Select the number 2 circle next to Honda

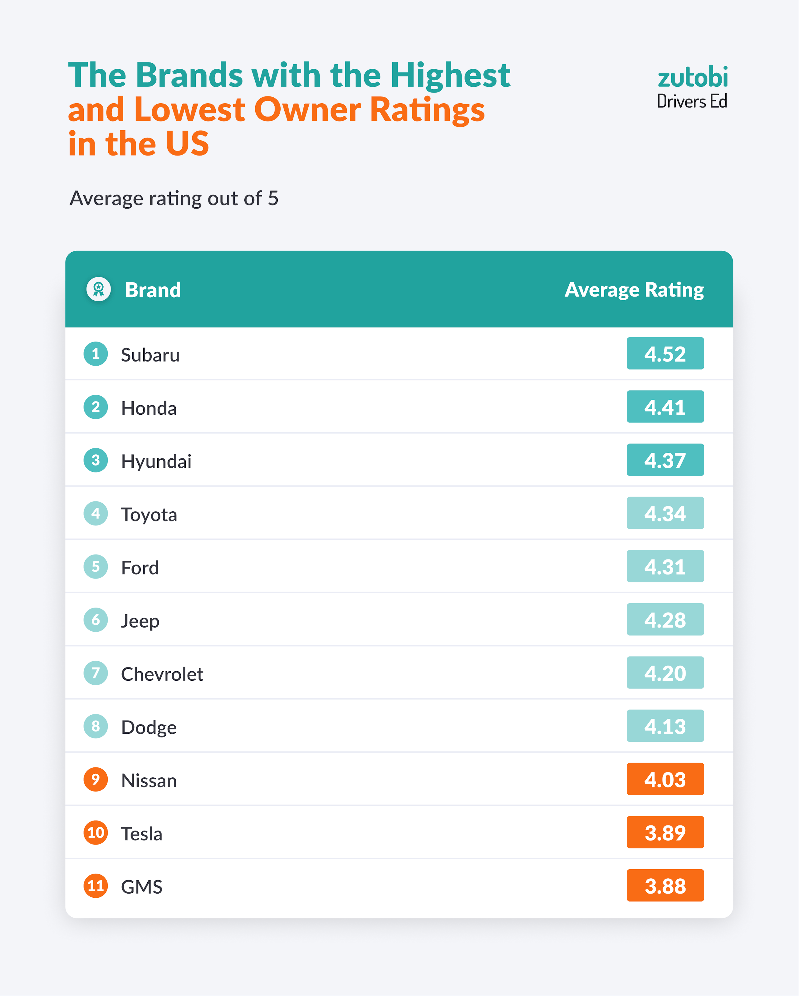coord(96,407)
